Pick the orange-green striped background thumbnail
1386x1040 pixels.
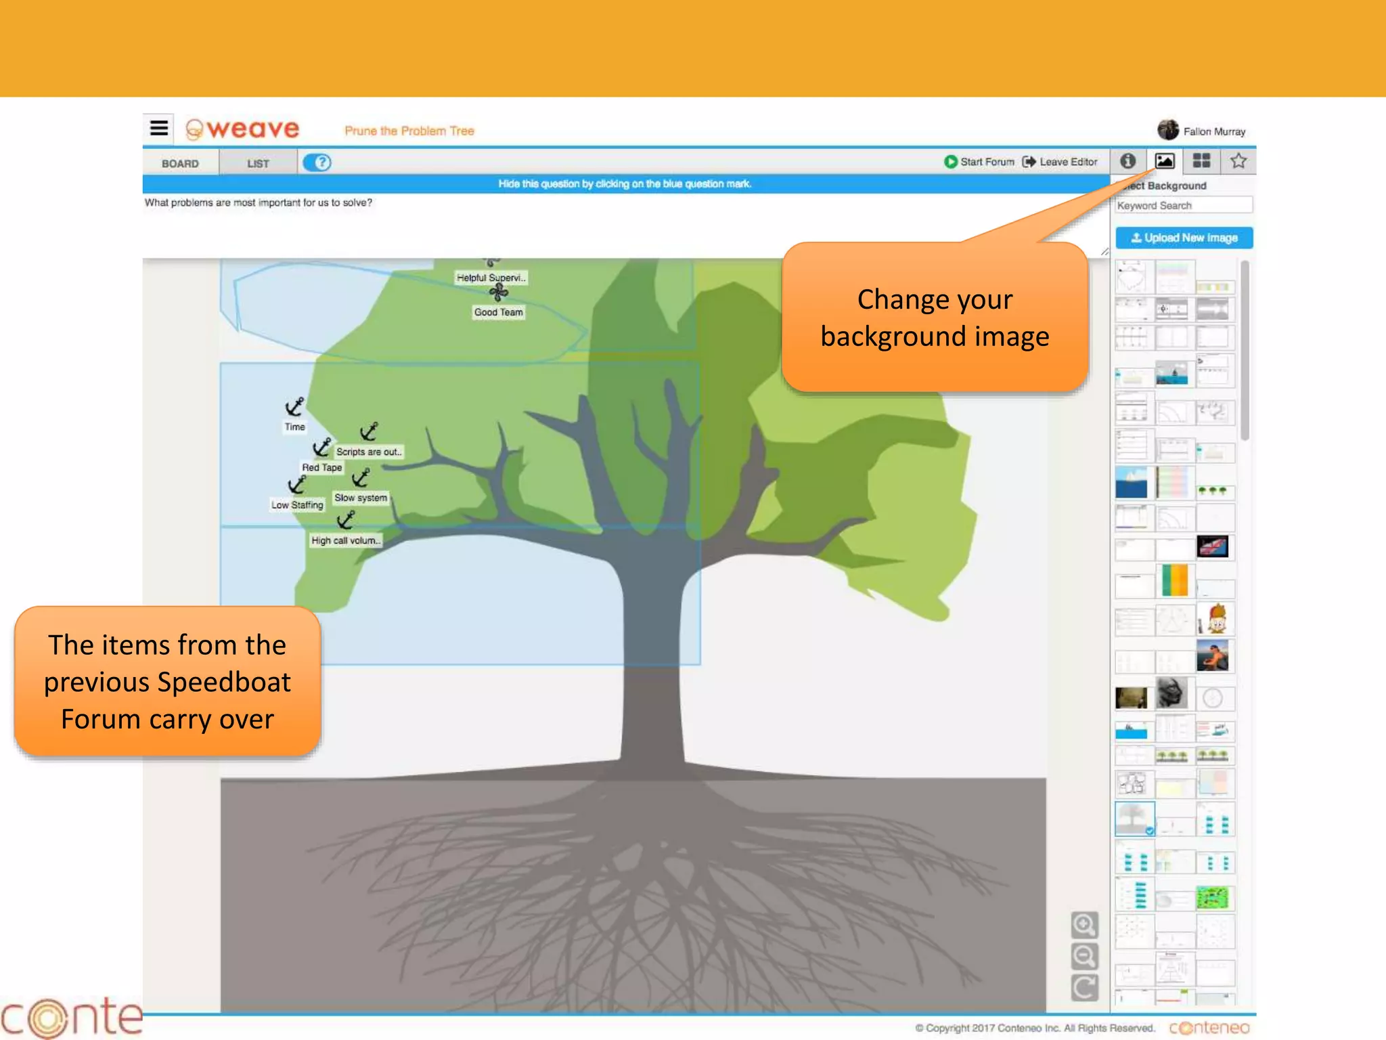tap(1174, 581)
